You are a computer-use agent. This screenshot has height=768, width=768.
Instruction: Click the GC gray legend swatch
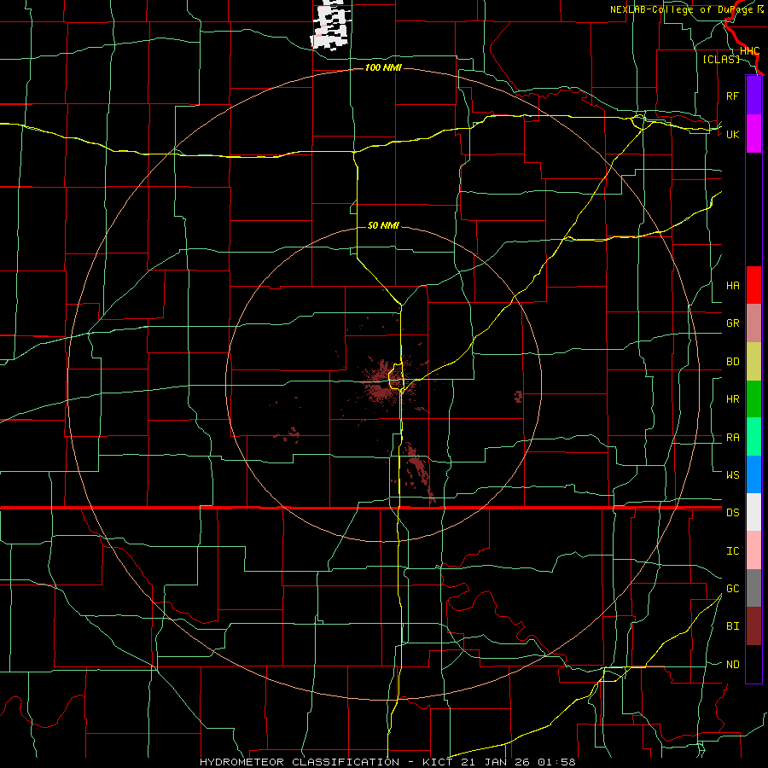(x=753, y=588)
